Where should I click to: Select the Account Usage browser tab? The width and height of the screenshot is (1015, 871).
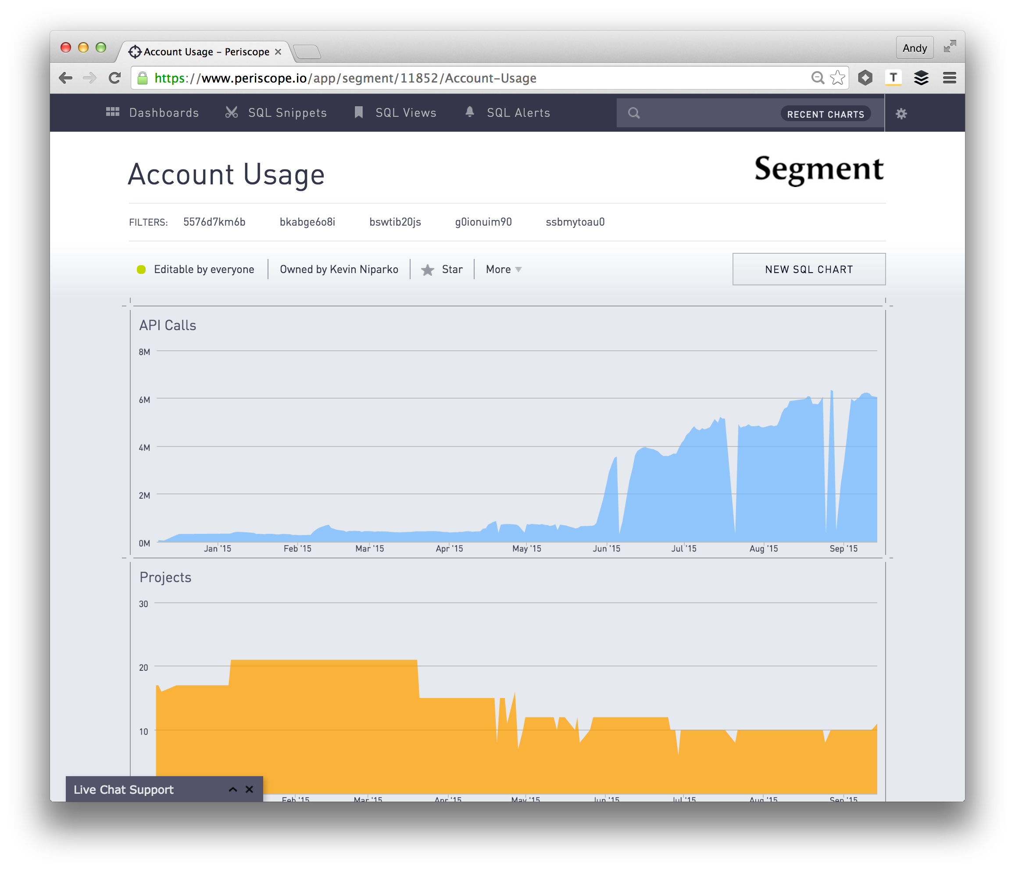[206, 52]
